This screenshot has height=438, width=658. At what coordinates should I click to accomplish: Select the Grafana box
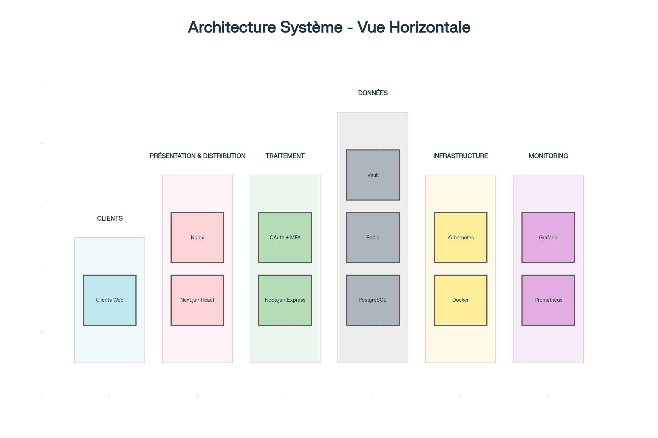coord(548,237)
